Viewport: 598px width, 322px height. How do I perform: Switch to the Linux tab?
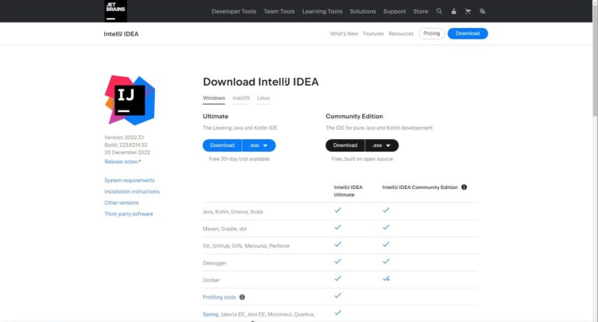(263, 98)
